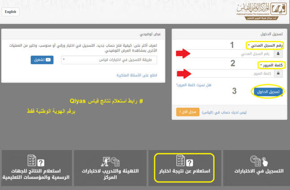Click the user icon beside civil registry field
The height and width of the screenshot is (190, 290).
pyautogui.click(x=278, y=54)
